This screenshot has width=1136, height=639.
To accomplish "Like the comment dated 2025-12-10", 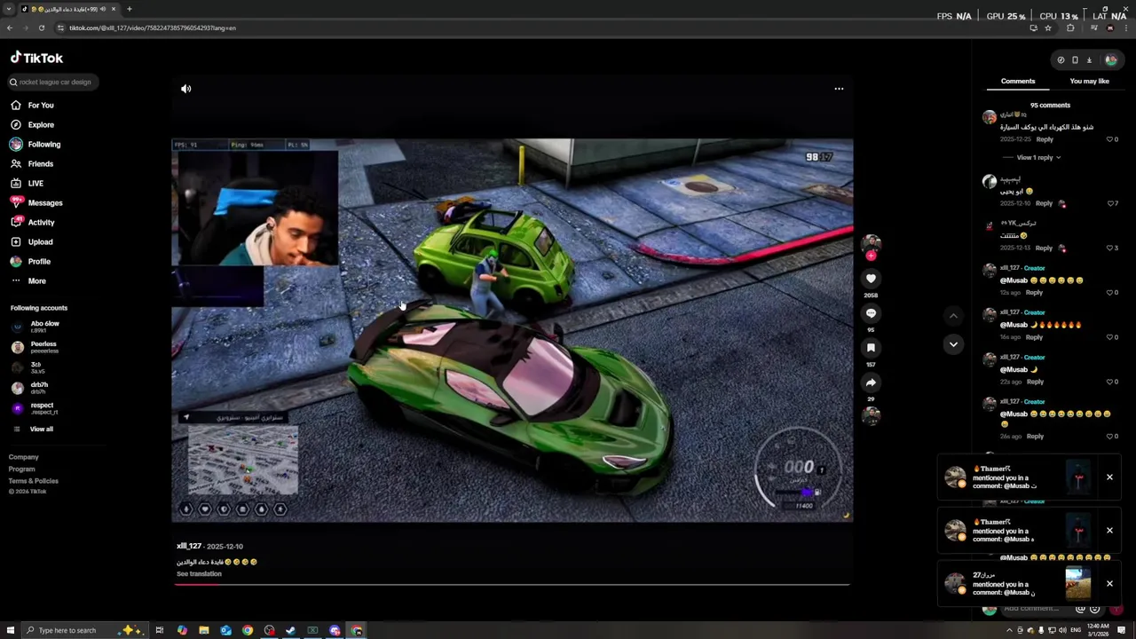I will [x=1109, y=203].
